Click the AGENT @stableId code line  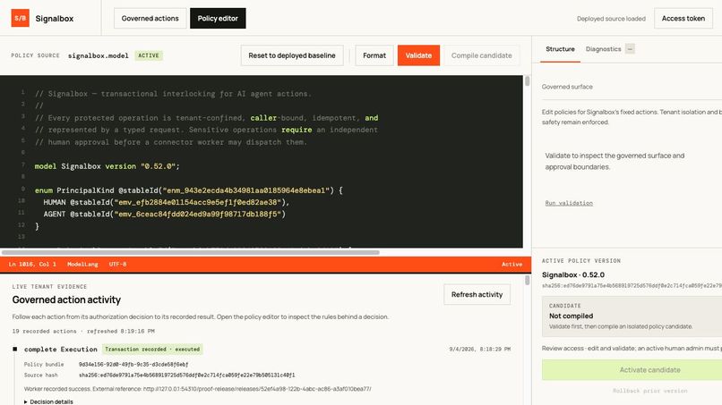pyautogui.click(x=165, y=214)
